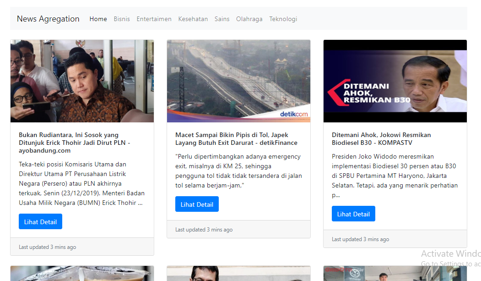Viewport: 481px width, 281px height.
Task: Click the Jokowi KOMPASTV video thumbnail
Action: click(395, 81)
